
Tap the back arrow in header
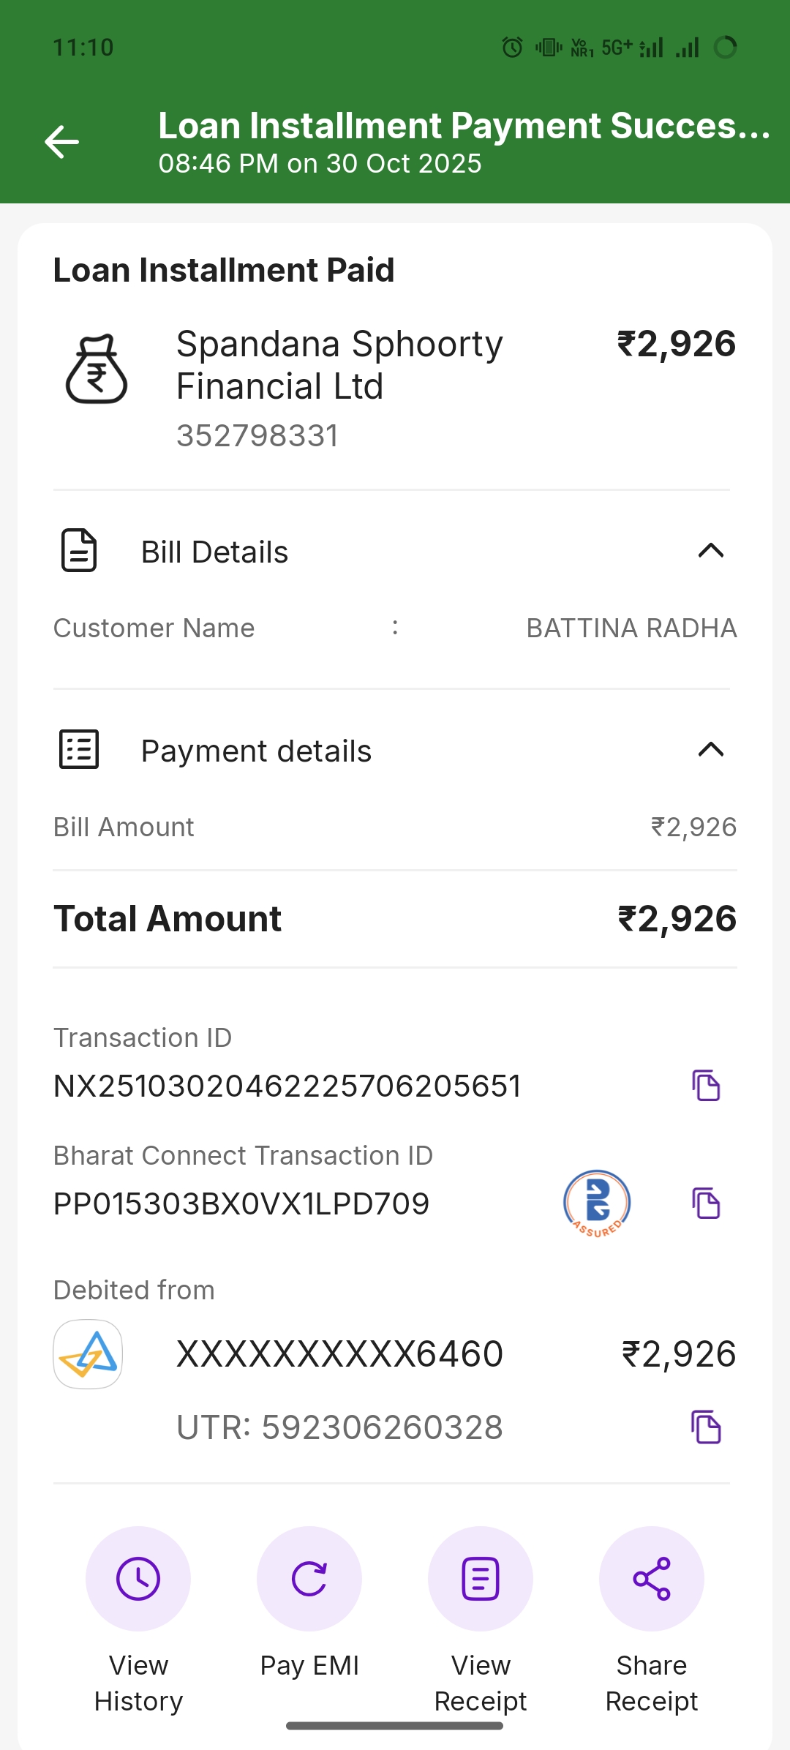(x=62, y=141)
